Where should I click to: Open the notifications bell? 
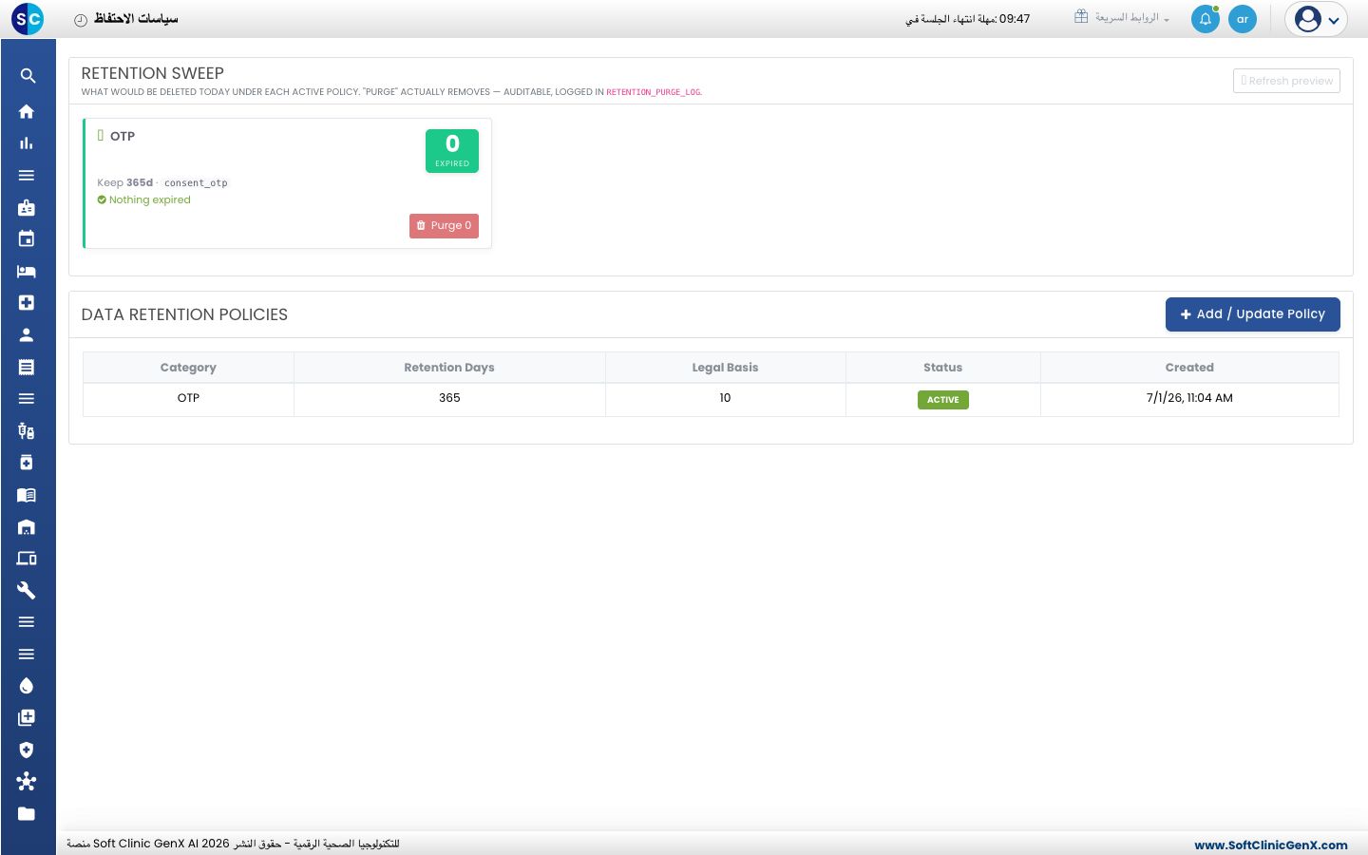(x=1206, y=19)
